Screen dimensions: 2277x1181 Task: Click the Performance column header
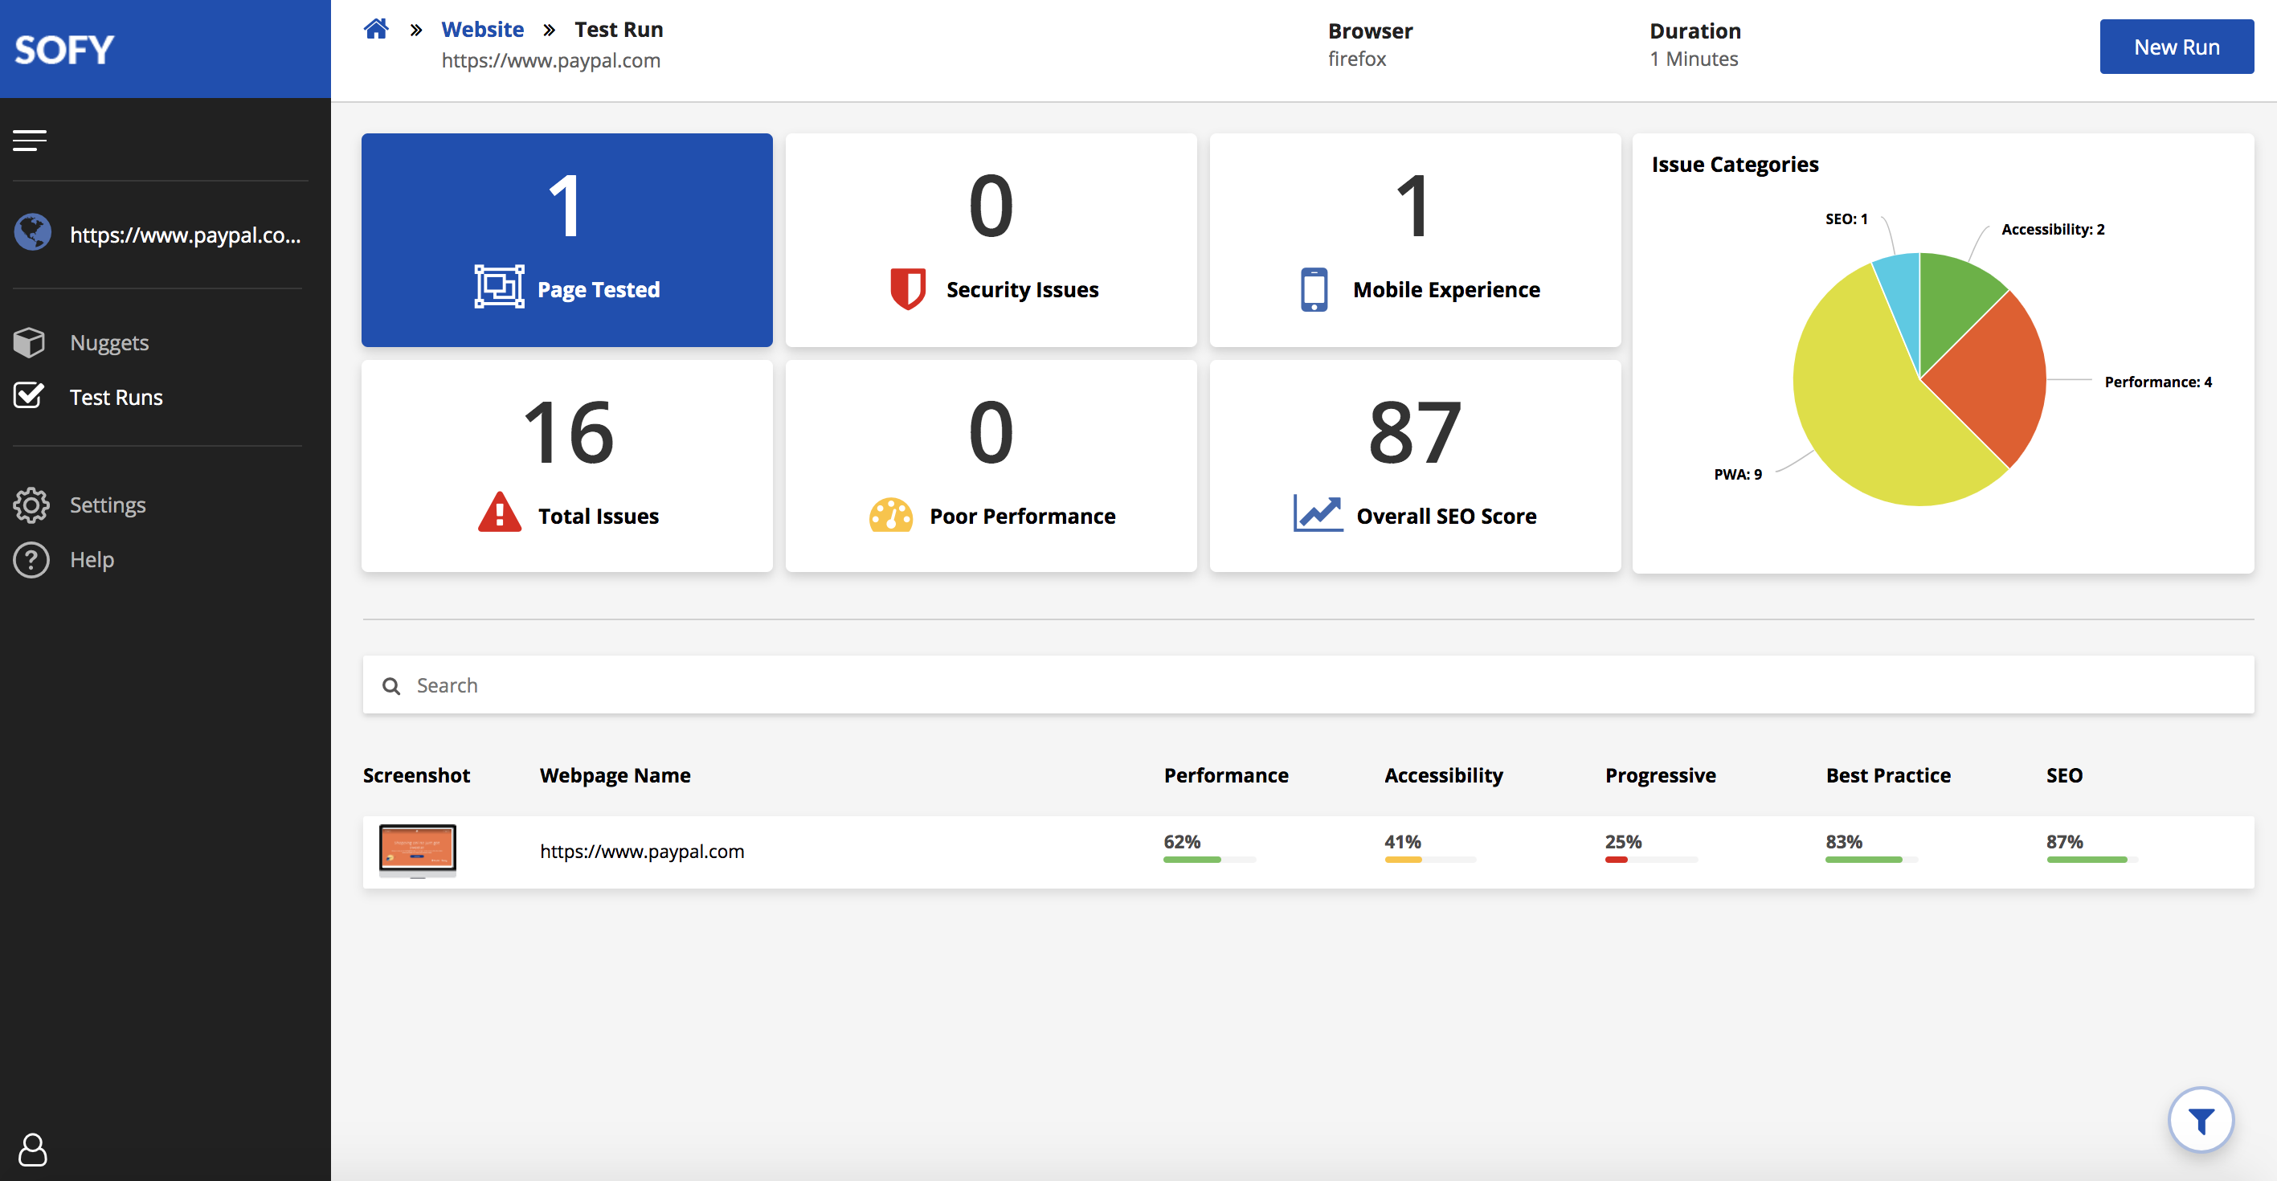1226,775
